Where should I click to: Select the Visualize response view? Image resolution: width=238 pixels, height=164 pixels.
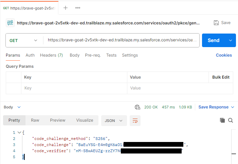click(85, 120)
